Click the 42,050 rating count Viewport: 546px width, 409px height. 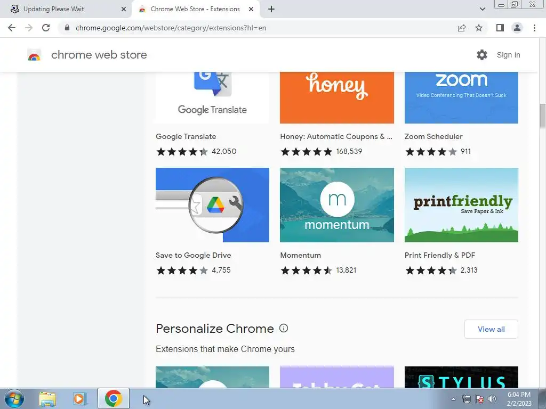(x=224, y=151)
